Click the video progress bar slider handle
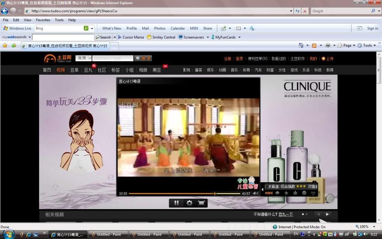The width and height of the screenshot is (382, 239). point(215,193)
